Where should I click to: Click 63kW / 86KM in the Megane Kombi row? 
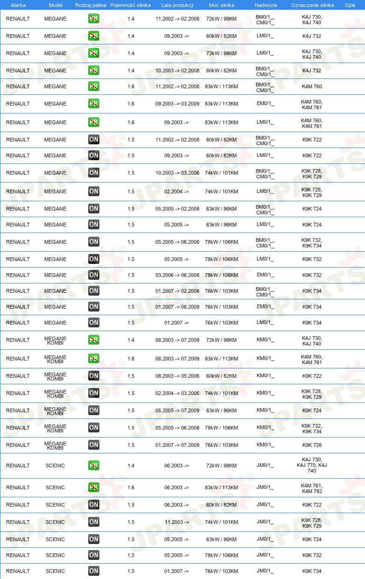pos(221,411)
